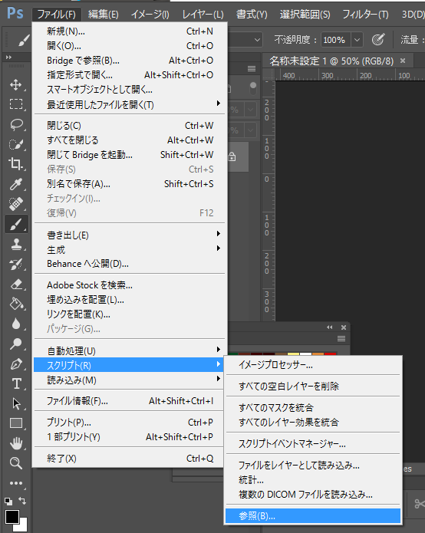Select the Blur tool

(x=15, y=324)
